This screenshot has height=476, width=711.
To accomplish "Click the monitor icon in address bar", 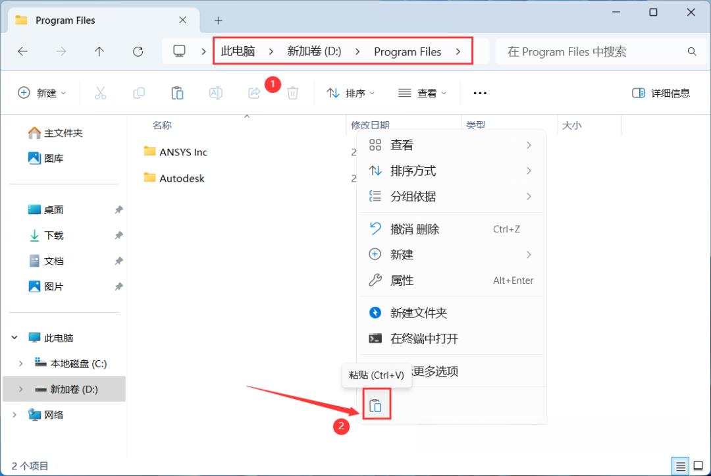I will (x=180, y=51).
